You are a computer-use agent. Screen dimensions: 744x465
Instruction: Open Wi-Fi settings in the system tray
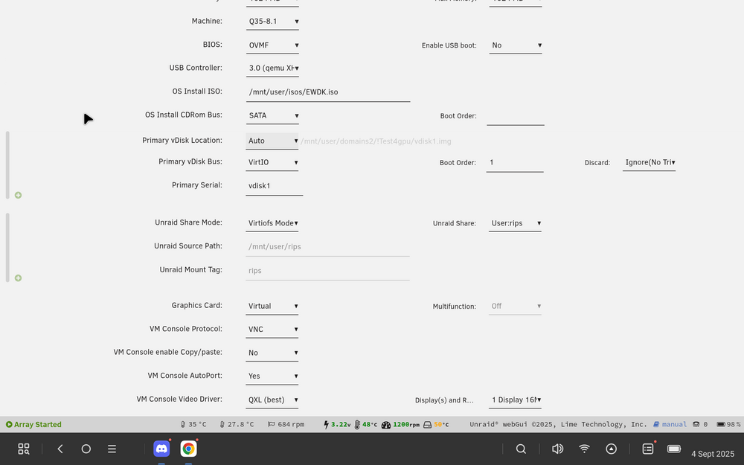tap(584, 449)
